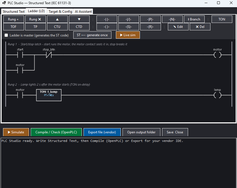This screenshot has height=188, width=237.
Task: Insert a set coil -(S)-
Action: [x=129, y=27]
